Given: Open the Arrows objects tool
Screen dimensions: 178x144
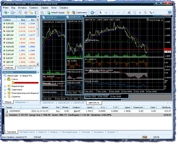Looking at the screenshot, I should click(151, 13).
